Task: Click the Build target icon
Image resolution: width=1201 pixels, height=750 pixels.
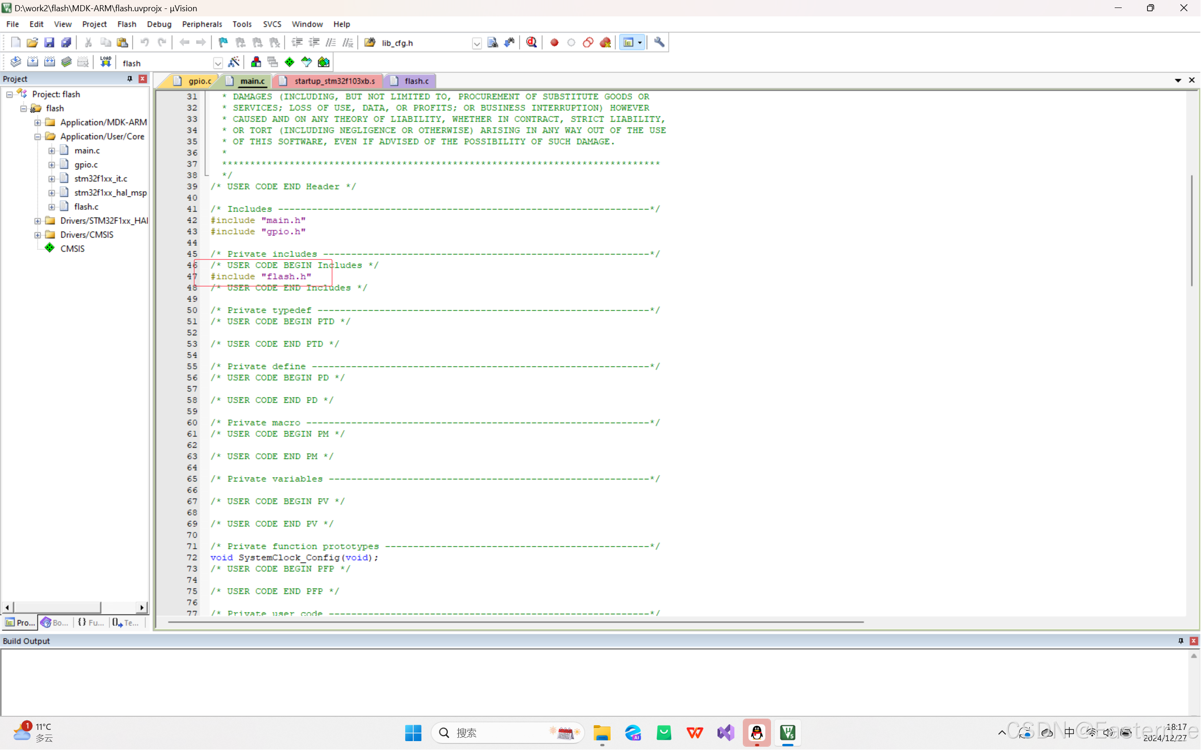Action: point(32,62)
